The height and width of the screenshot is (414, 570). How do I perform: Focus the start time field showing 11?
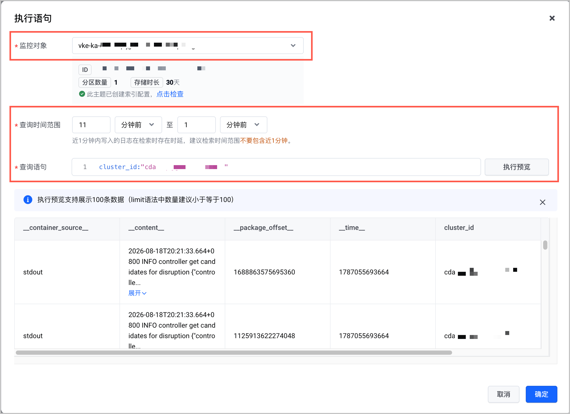(91, 125)
